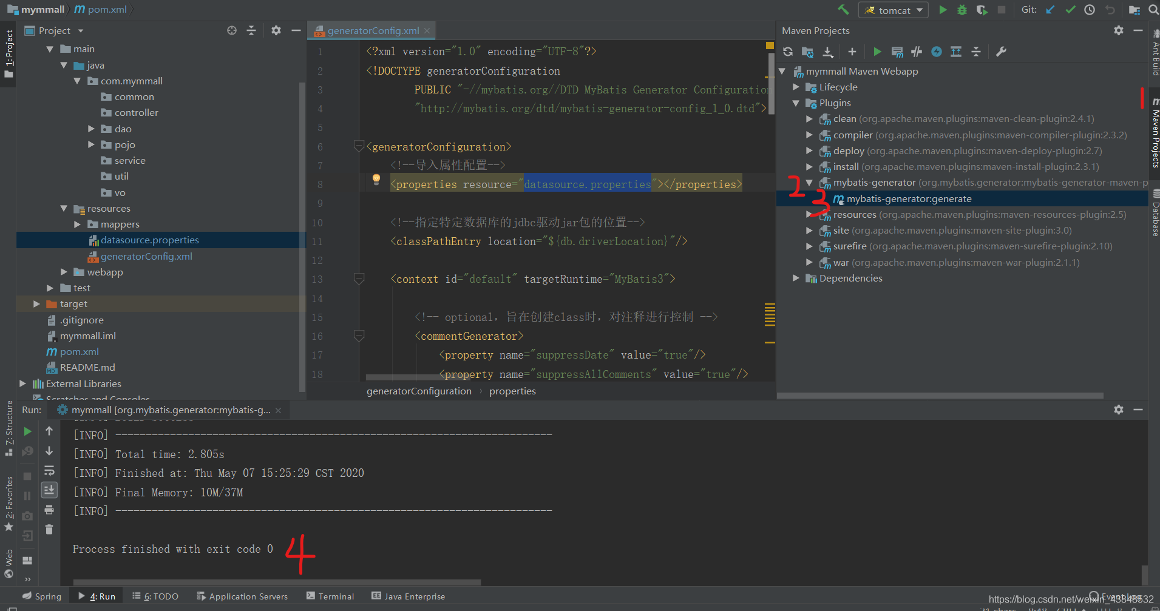The height and width of the screenshot is (611, 1160).
Task: Open the Spring tool window tab
Action: click(x=42, y=596)
